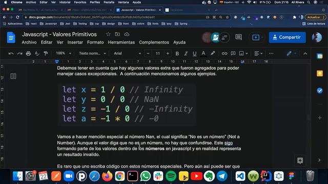Open the Ayuda menu in Docs
Screen dimensions: 328x184
click(179, 42)
